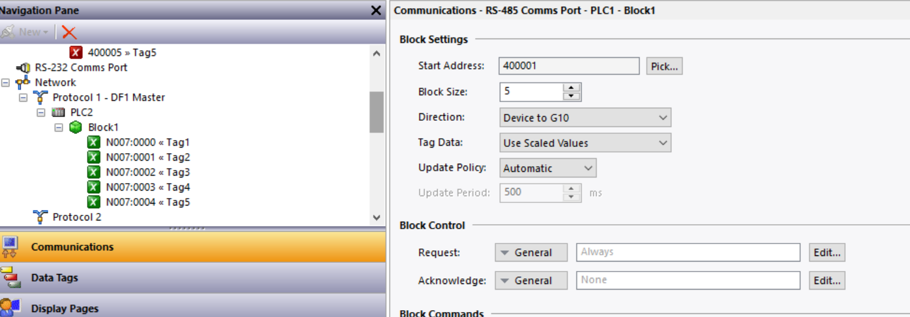This screenshot has width=910, height=317.
Task: Collapse the Protocol 1 - DF1 Master node
Action: click(x=23, y=97)
